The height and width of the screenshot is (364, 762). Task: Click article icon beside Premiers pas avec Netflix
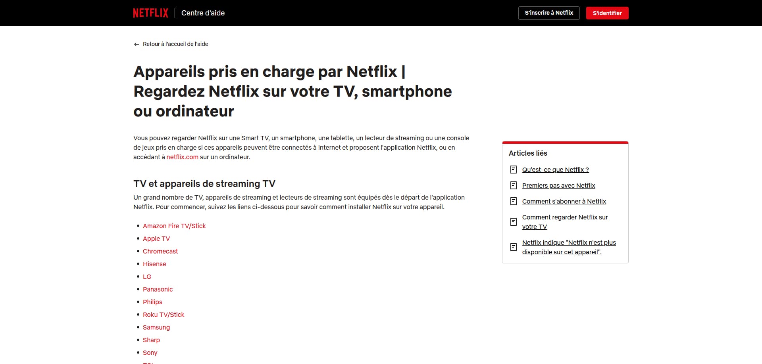[x=513, y=185]
